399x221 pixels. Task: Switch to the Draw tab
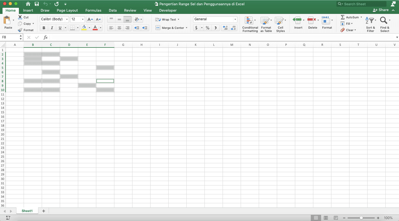click(x=45, y=10)
